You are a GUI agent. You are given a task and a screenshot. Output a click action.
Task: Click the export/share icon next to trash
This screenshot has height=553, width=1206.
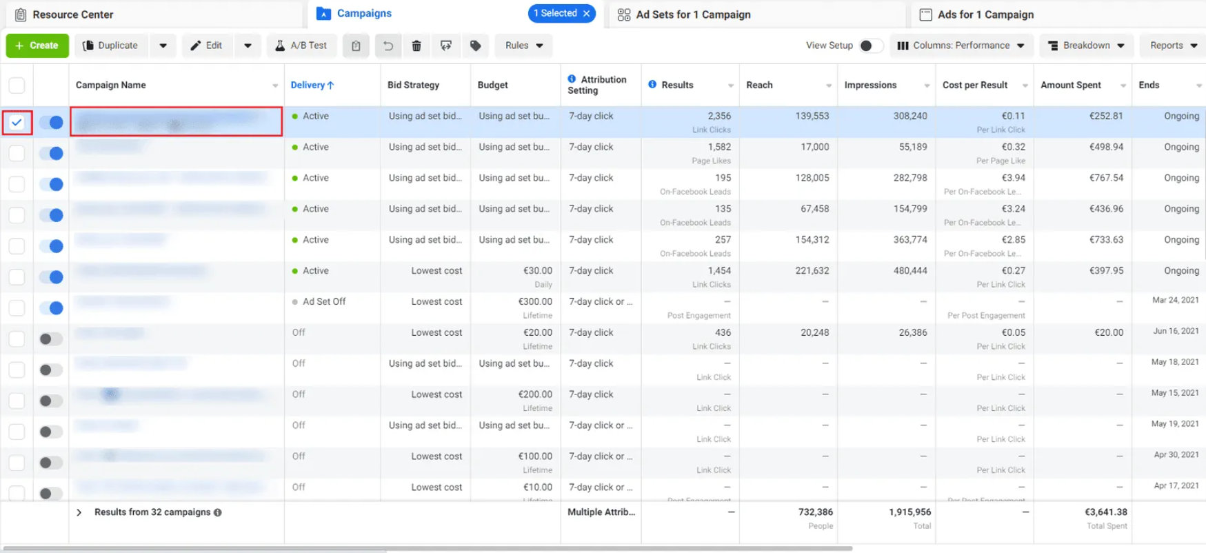(446, 46)
